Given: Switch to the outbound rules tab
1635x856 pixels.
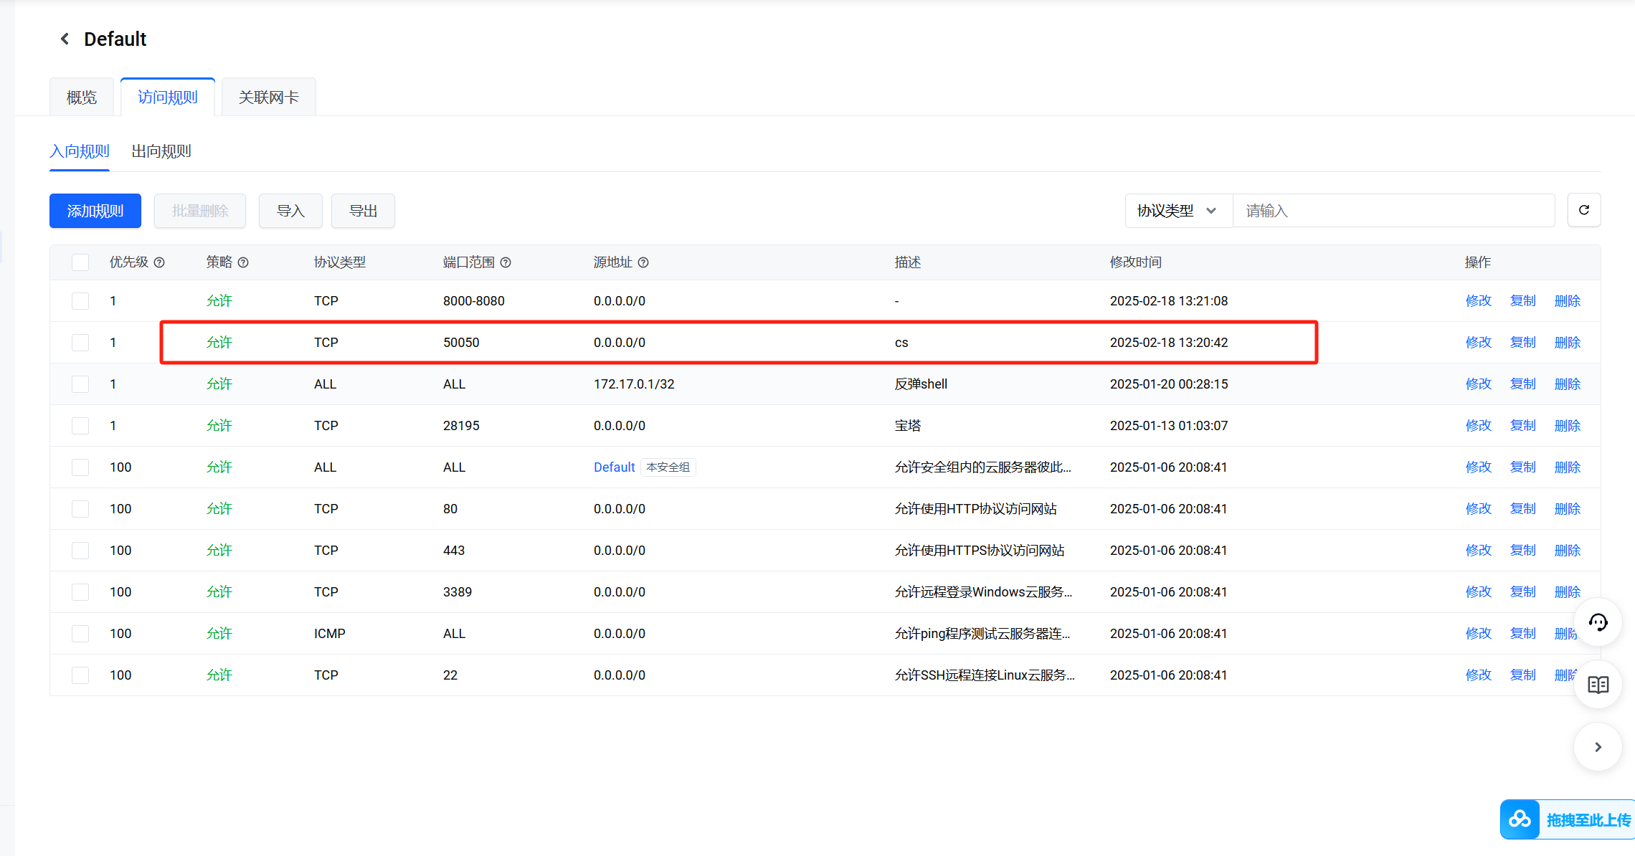Looking at the screenshot, I should coord(161,151).
